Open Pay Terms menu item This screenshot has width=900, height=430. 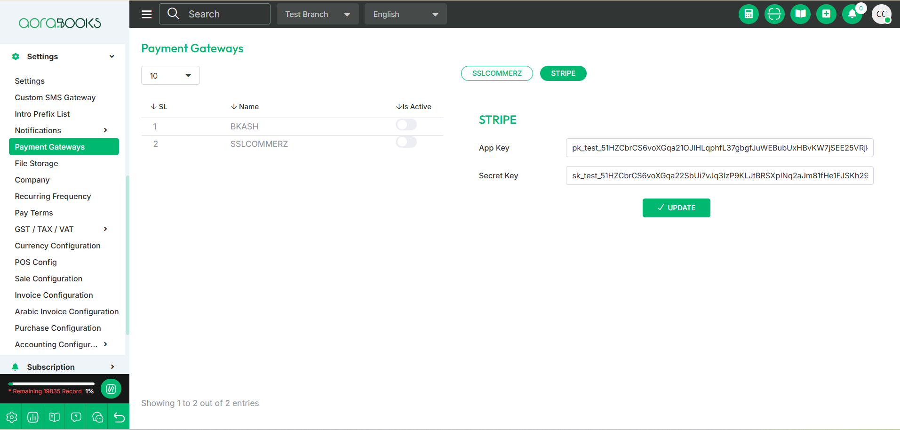34,213
